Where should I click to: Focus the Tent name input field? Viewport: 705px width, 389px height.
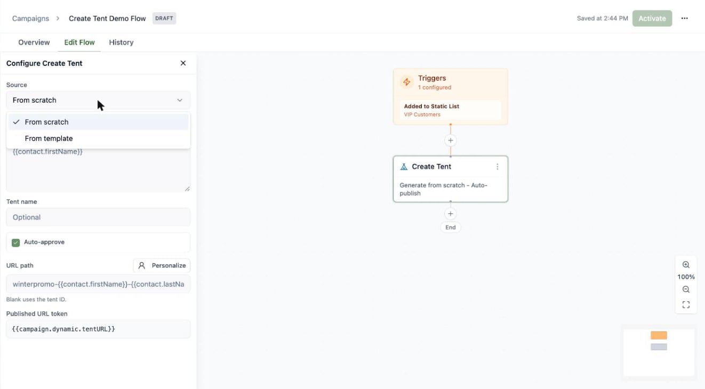98,217
